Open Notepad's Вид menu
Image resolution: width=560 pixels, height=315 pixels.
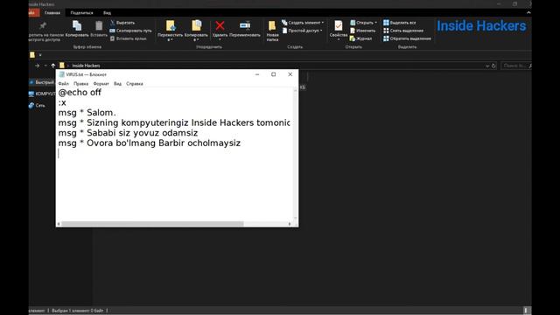click(x=117, y=84)
